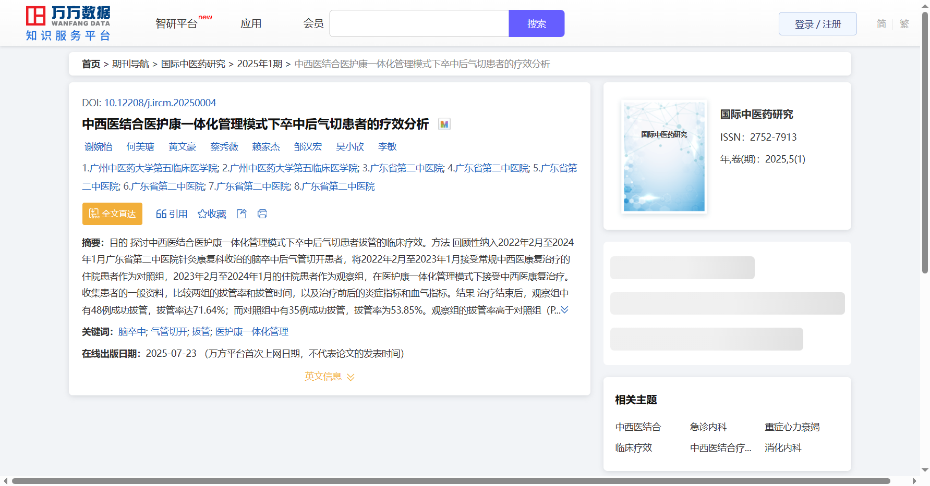This screenshot has width=930, height=486.
Task: Open related topic 急诊内科
Action: point(708,427)
